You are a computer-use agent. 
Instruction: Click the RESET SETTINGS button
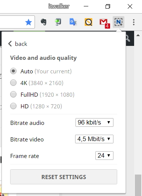point(63,177)
